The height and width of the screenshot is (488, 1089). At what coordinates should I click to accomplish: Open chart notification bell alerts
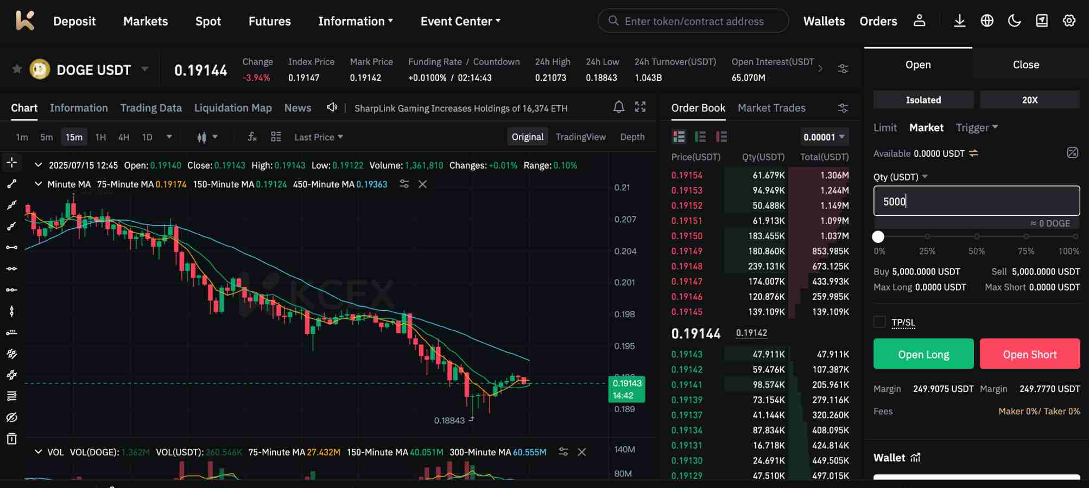point(619,107)
